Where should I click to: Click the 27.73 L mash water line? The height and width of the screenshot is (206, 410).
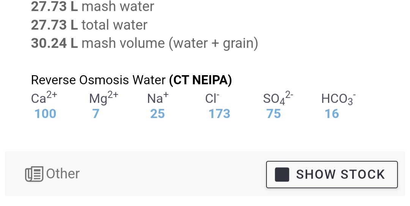click(93, 6)
